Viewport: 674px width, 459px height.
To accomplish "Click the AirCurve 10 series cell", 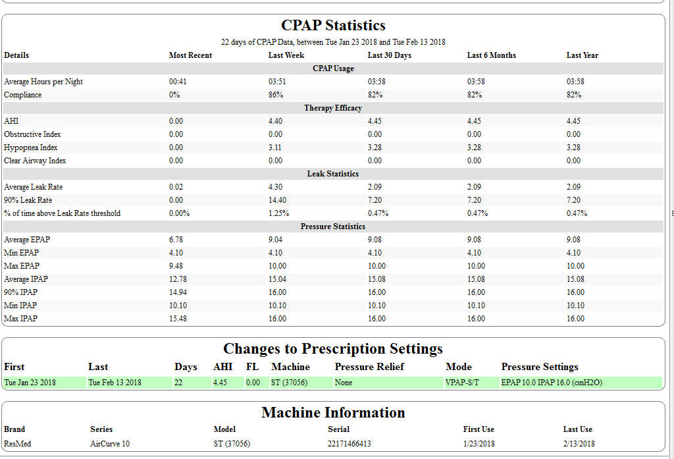I will (x=110, y=444).
